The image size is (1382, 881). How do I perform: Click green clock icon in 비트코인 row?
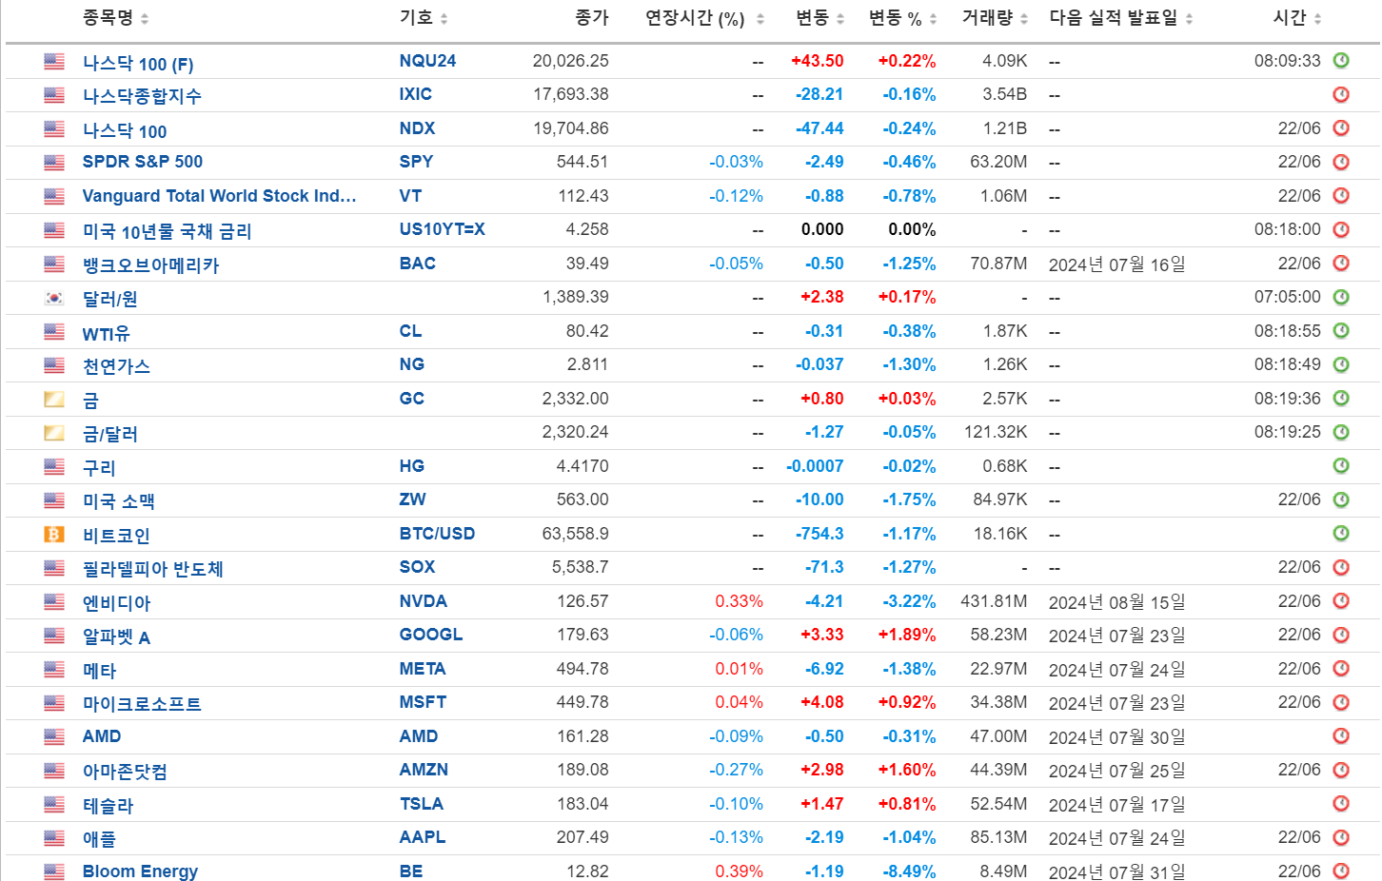[1341, 534]
